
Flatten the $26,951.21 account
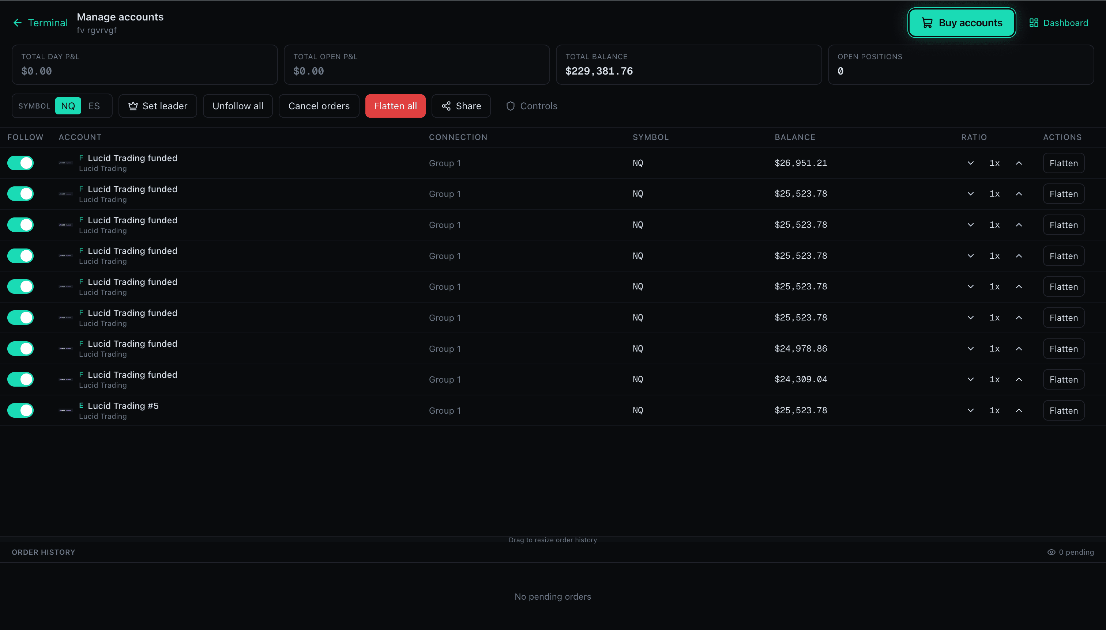(1064, 163)
